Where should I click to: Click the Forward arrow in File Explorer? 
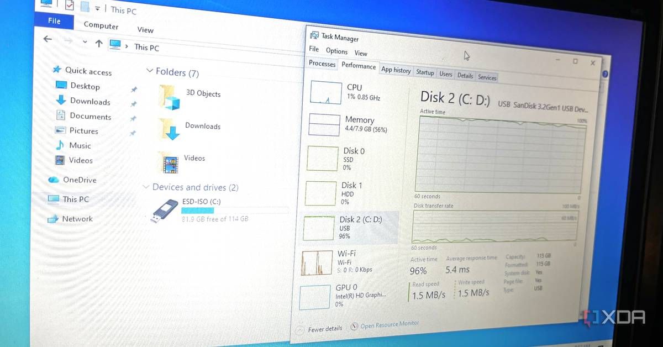coord(68,40)
